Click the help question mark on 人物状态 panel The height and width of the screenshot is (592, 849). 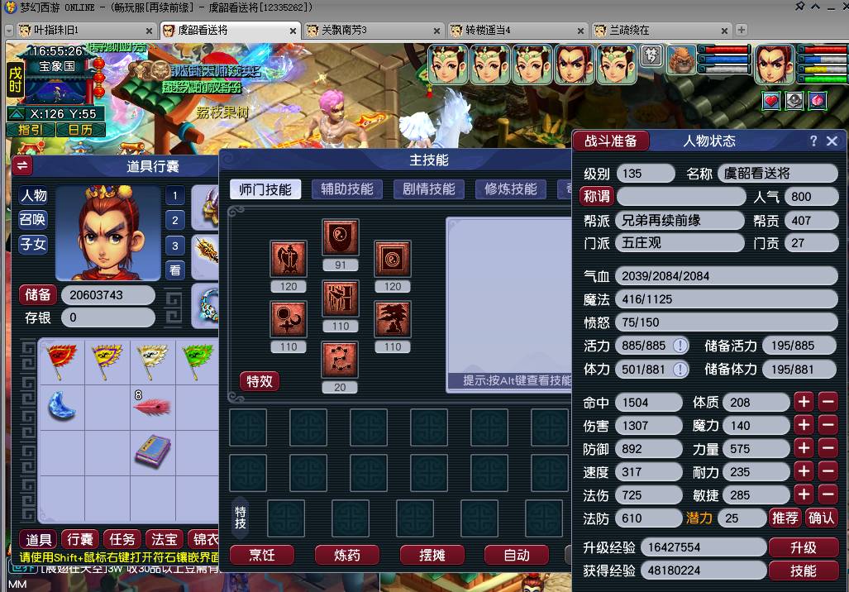click(813, 141)
